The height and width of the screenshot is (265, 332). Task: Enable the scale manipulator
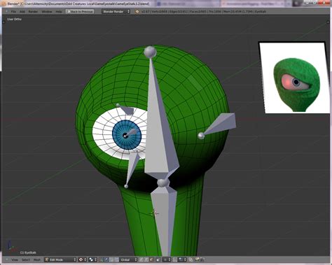click(x=116, y=259)
